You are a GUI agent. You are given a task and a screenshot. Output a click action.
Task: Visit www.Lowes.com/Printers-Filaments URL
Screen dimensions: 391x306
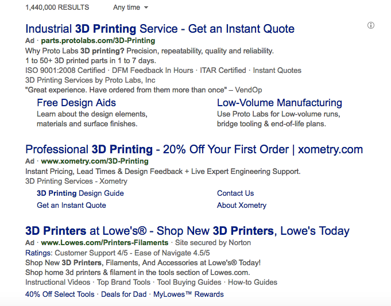104,243
